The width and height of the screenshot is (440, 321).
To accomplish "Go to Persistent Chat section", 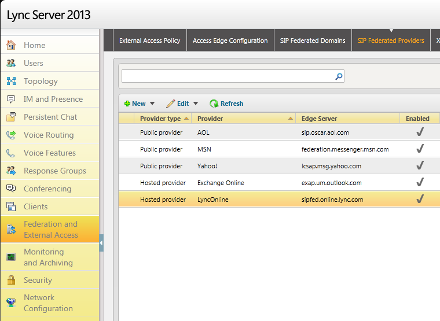I will click(50, 117).
